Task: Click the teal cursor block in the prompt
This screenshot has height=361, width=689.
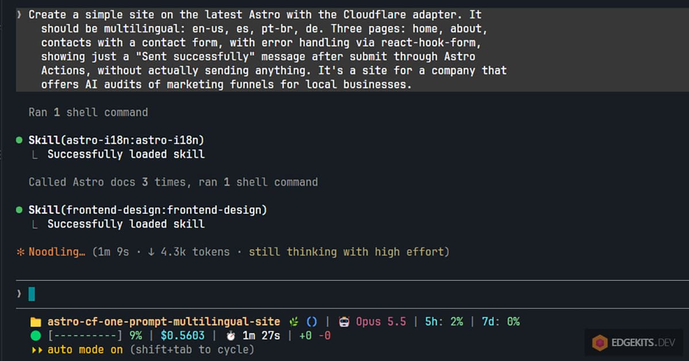Action: [32, 294]
